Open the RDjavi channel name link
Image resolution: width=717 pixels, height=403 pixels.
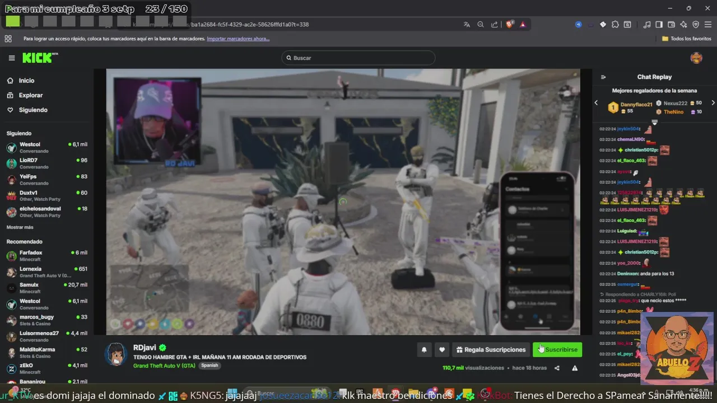(x=145, y=348)
